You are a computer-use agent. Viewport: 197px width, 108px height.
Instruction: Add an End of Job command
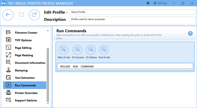tap(104, 50)
